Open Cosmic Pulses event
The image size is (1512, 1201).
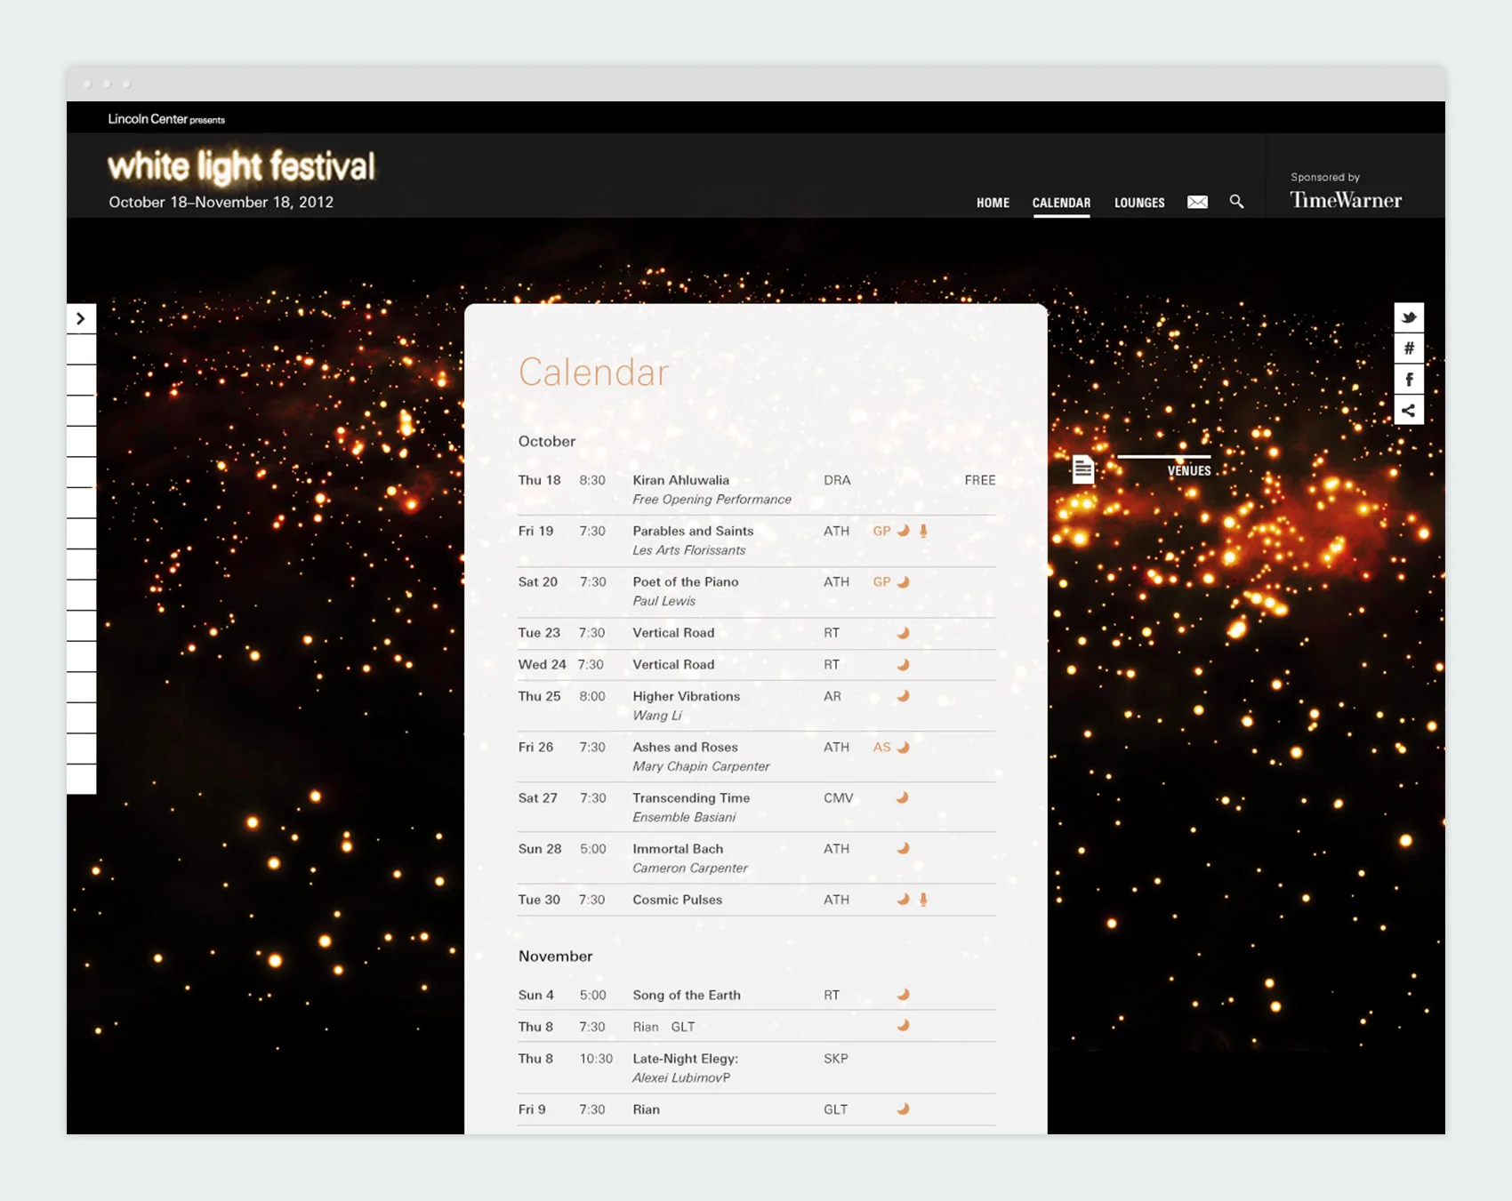[x=677, y=900]
